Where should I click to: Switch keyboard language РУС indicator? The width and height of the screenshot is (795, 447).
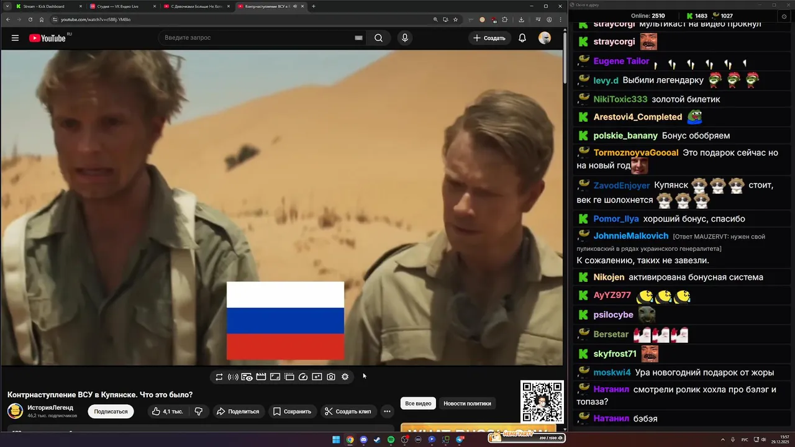point(745,440)
